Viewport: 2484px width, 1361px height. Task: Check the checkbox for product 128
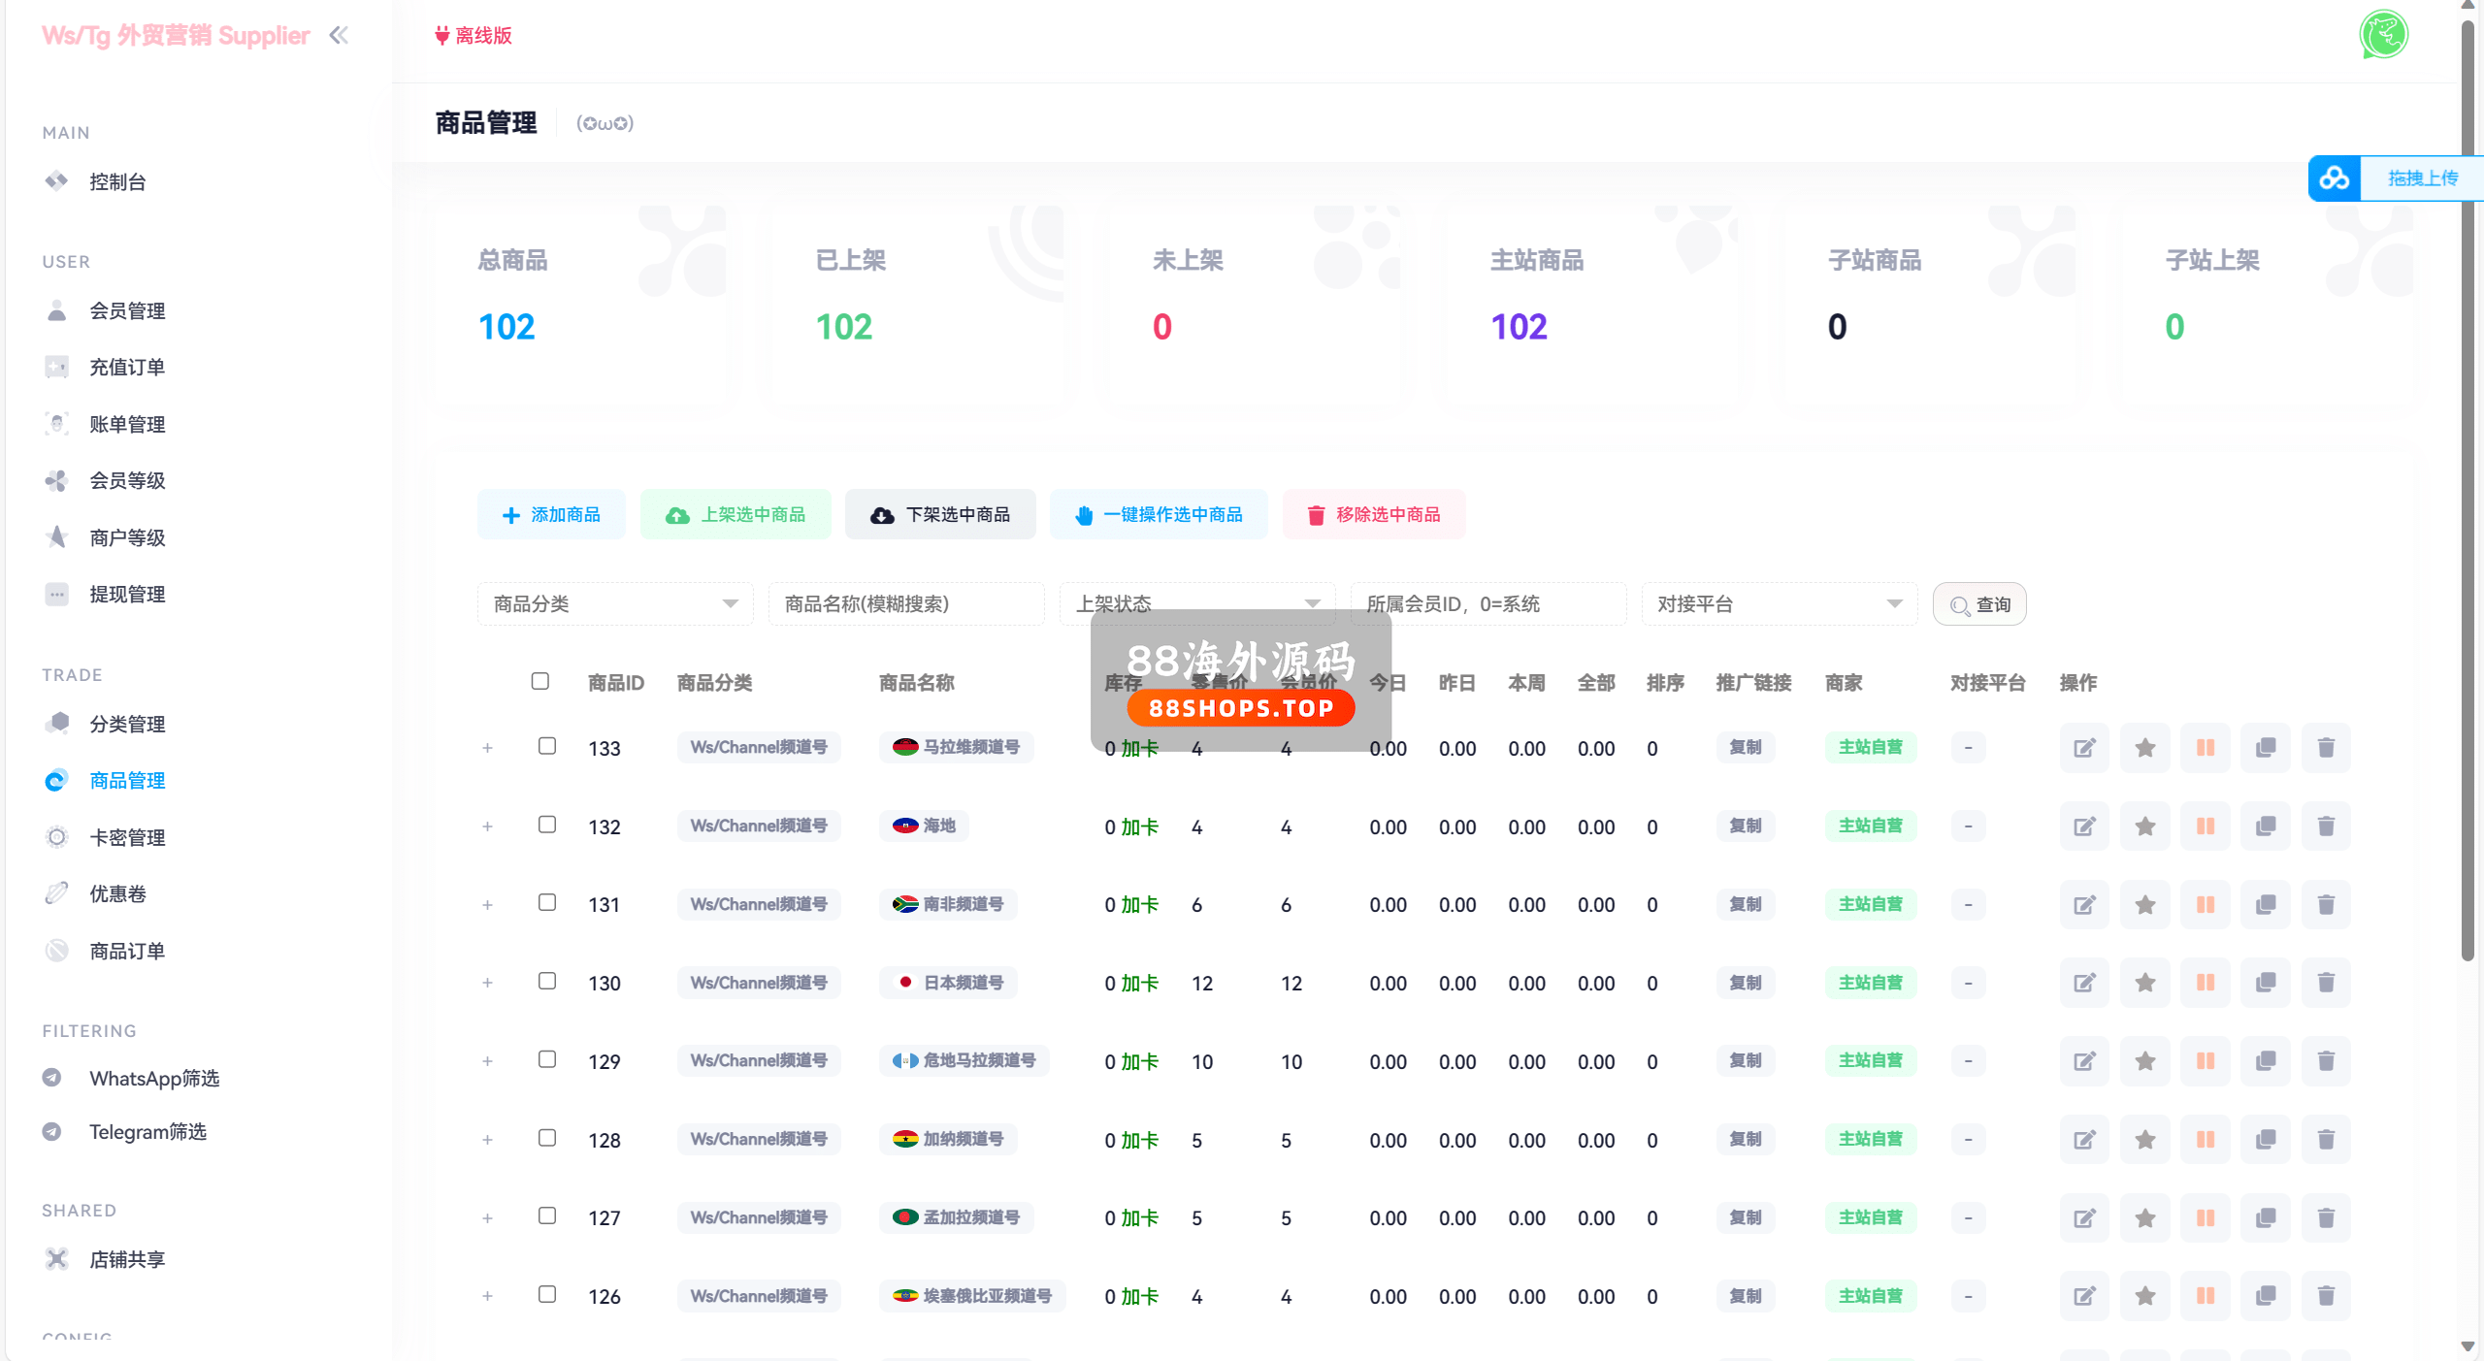tap(547, 1138)
